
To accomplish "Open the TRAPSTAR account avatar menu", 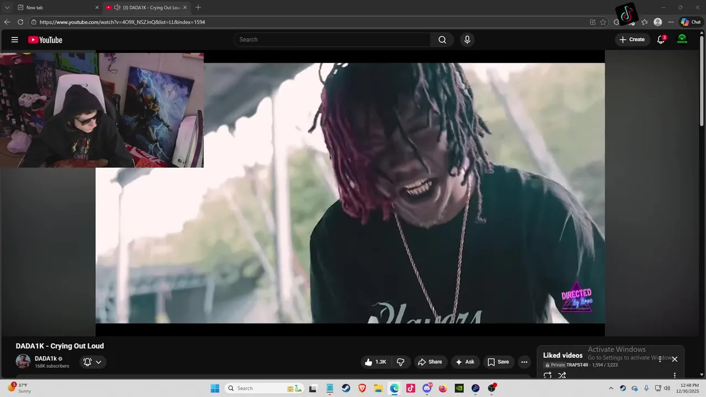I will (x=682, y=40).
